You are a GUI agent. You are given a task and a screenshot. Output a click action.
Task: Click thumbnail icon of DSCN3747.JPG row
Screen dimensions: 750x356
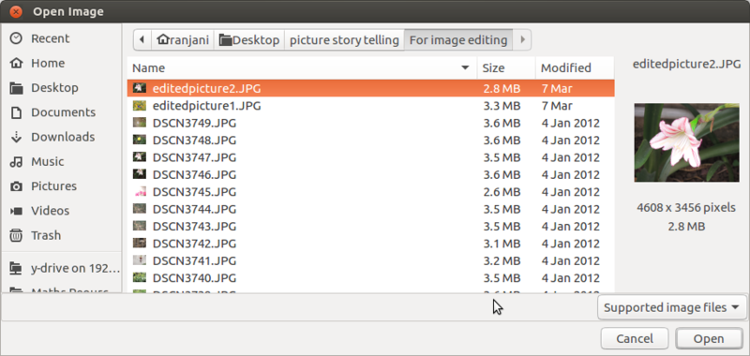139,157
